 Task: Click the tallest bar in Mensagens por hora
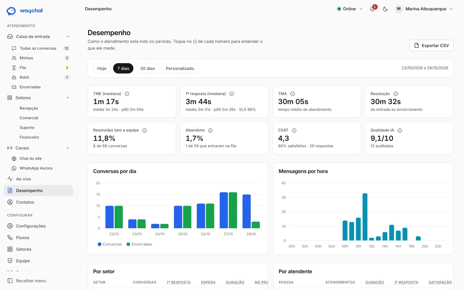coord(365,217)
